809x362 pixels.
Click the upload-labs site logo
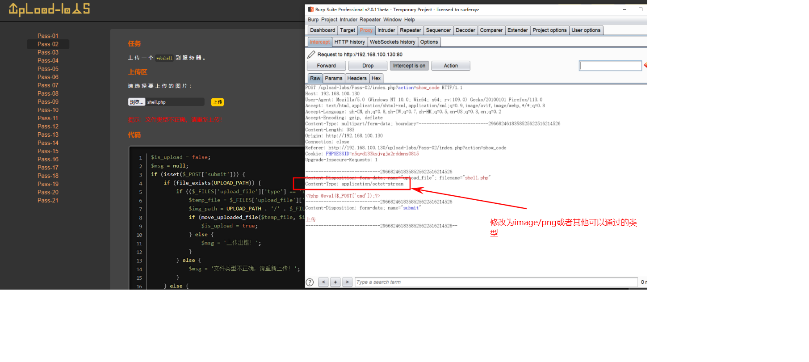click(x=49, y=9)
